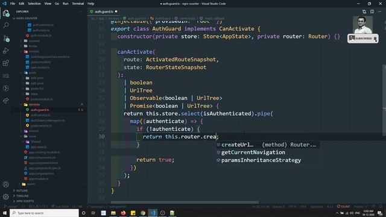The width and height of the screenshot is (386, 217).
Task: Collapse the models folder
Action: click(x=34, y=51)
